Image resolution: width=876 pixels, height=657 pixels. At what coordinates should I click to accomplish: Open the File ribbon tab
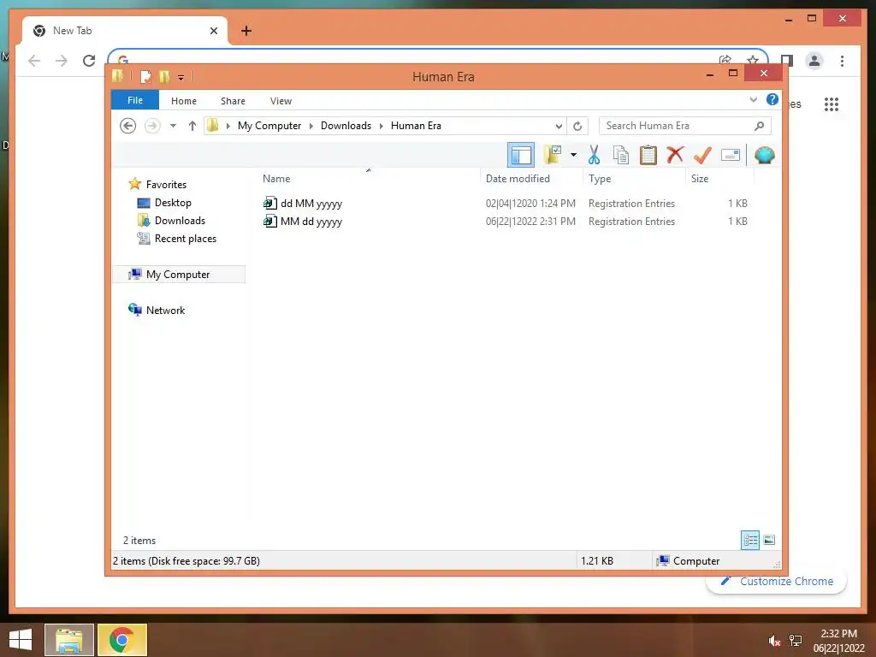135,100
